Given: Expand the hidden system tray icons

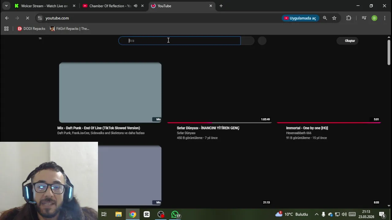Looking at the screenshot, I should (x=316, y=215).
